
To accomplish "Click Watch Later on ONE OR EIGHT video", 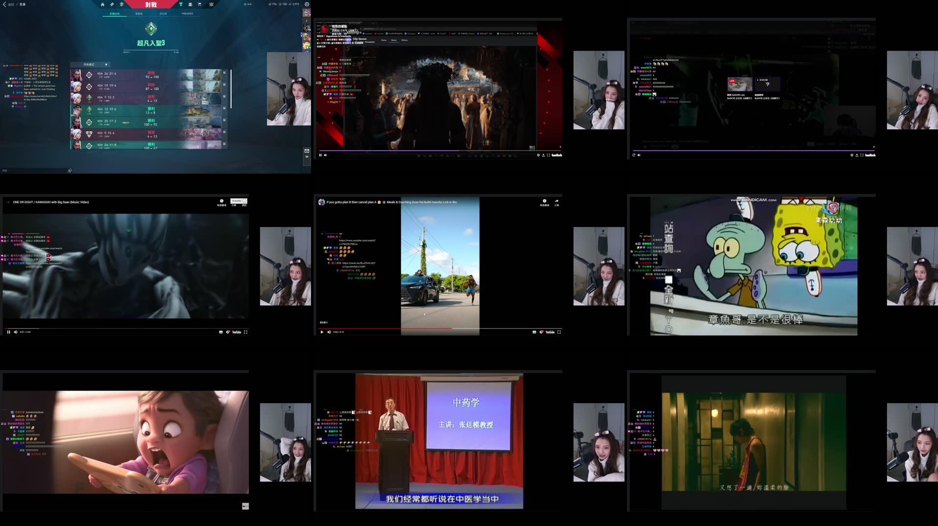I will pos(221,202).
